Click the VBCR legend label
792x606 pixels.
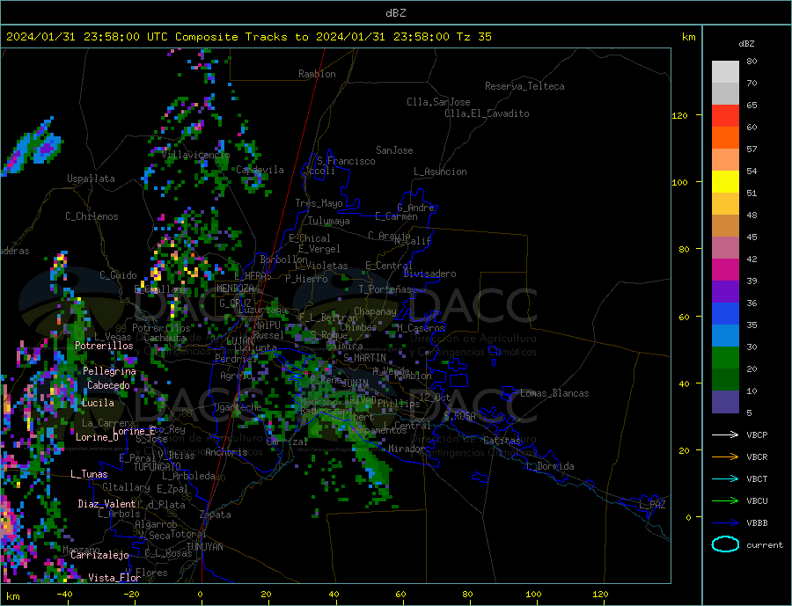pyautogui.click(x=757, y=456)
